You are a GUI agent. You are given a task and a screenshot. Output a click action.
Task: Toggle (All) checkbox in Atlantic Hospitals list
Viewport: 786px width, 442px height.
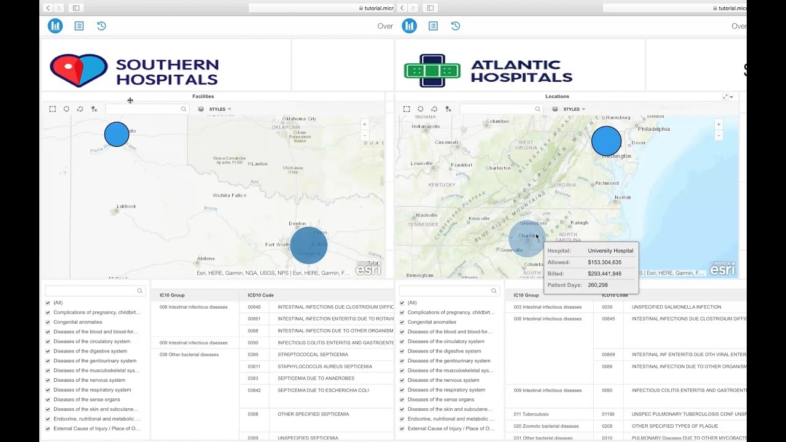(402, 303)
